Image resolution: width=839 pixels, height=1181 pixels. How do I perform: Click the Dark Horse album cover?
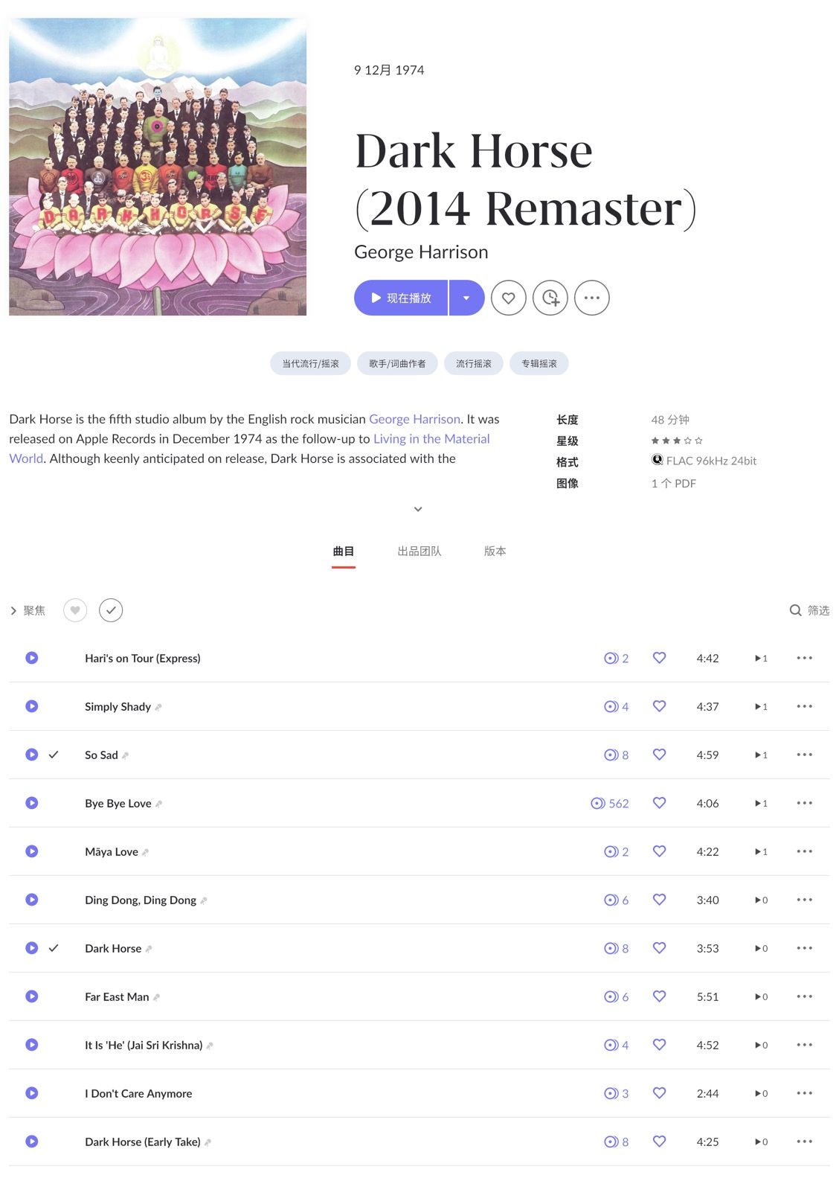click(x=158, y=167)
